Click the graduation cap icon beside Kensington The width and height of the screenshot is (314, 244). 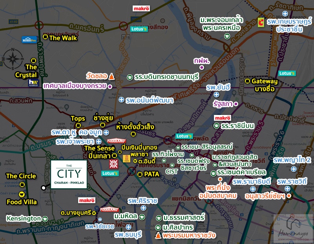45,219
